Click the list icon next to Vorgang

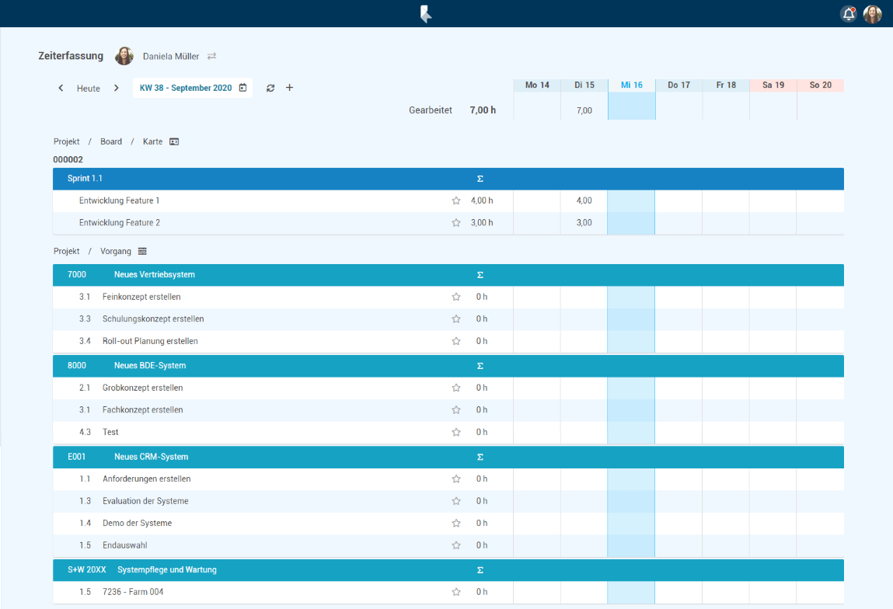coord(142,251)
